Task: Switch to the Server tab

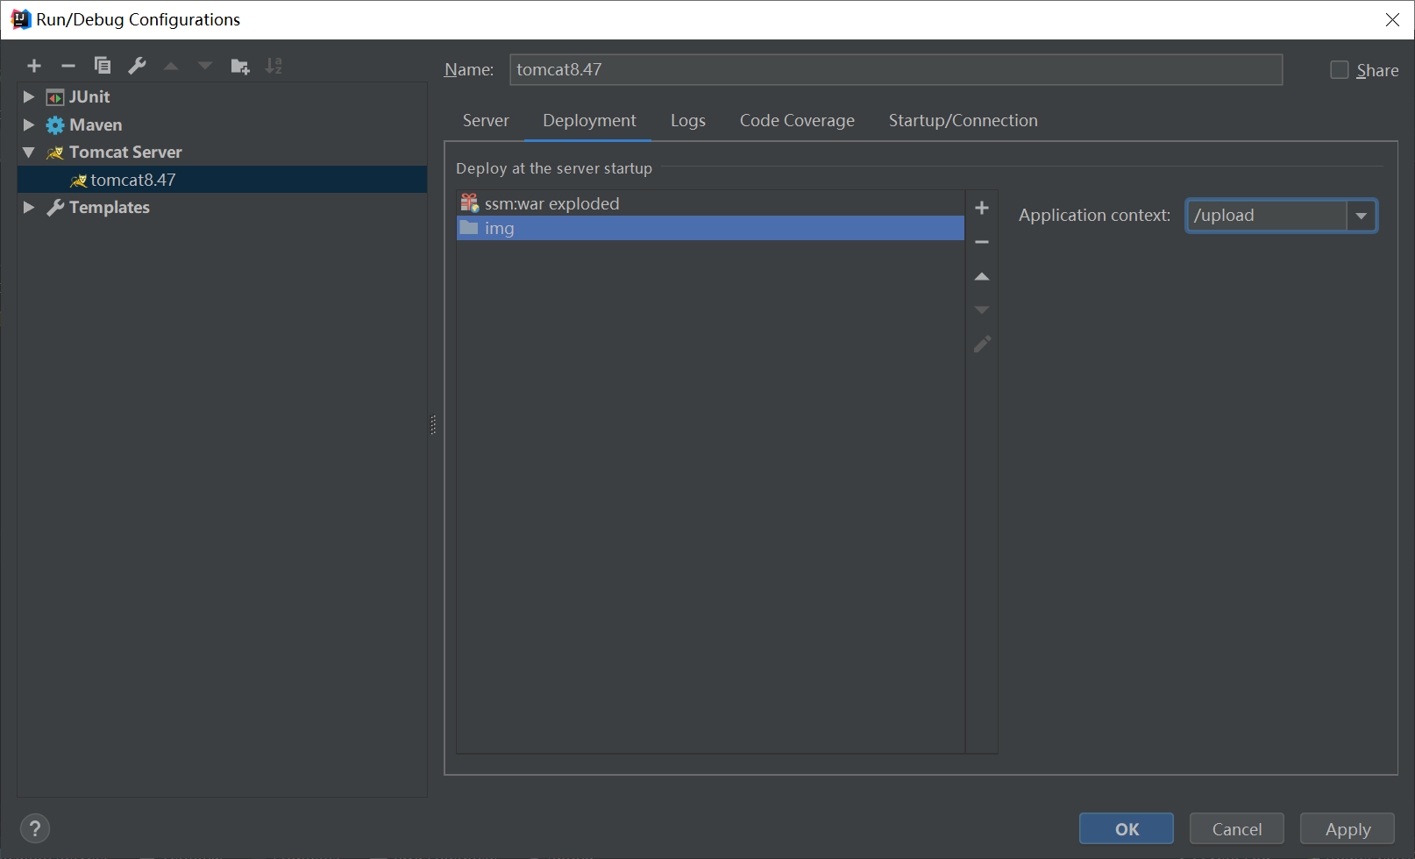Action: [485, 120]
